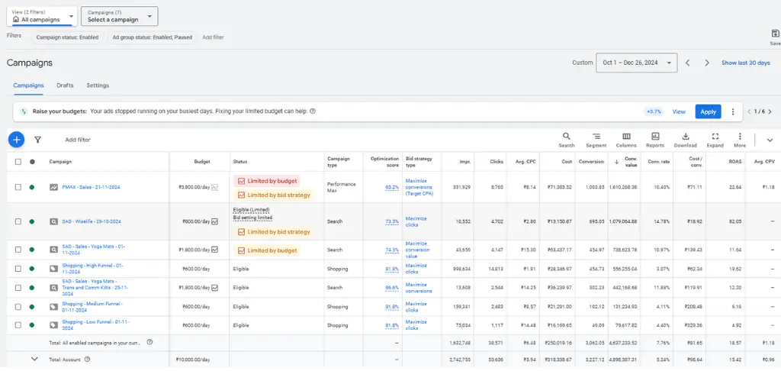Click budget chart icon for SAD Wiselife
This screenshot has width=781, height=371.
click(214, 221)
